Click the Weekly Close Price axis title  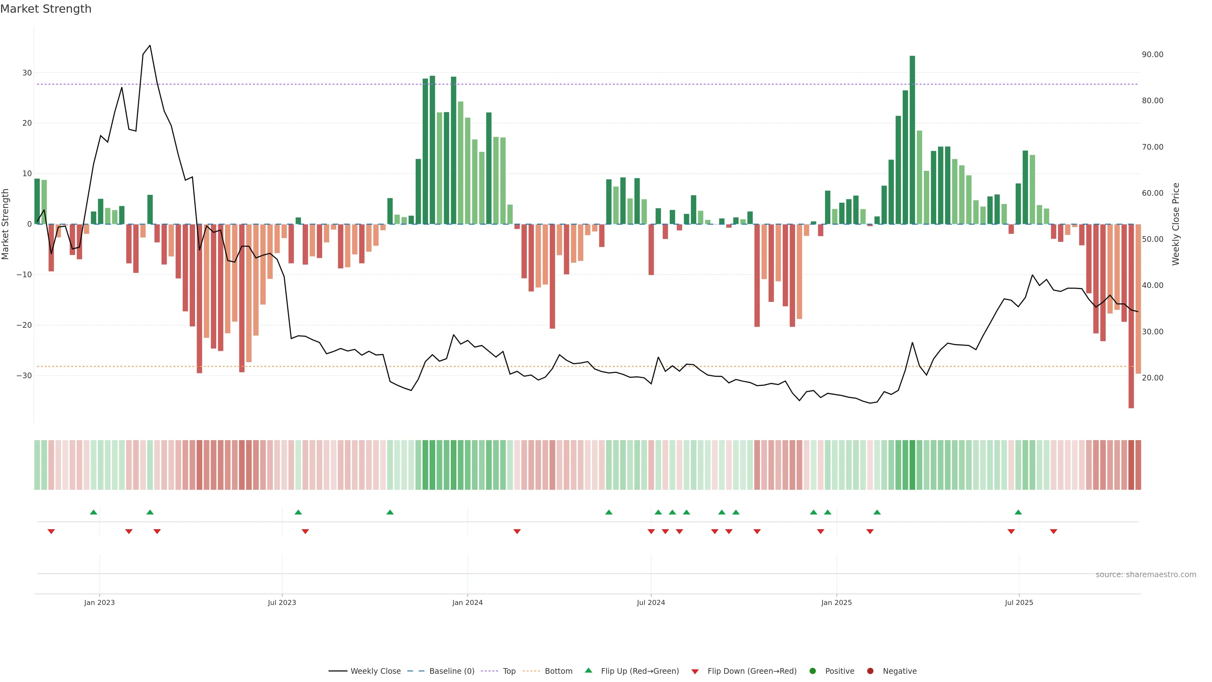[x=1176, y=224]
